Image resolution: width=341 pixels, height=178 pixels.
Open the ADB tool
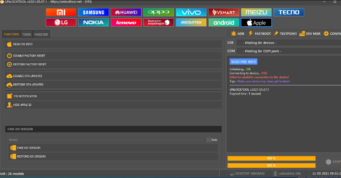pyautogui.click(x=237, y=33)
